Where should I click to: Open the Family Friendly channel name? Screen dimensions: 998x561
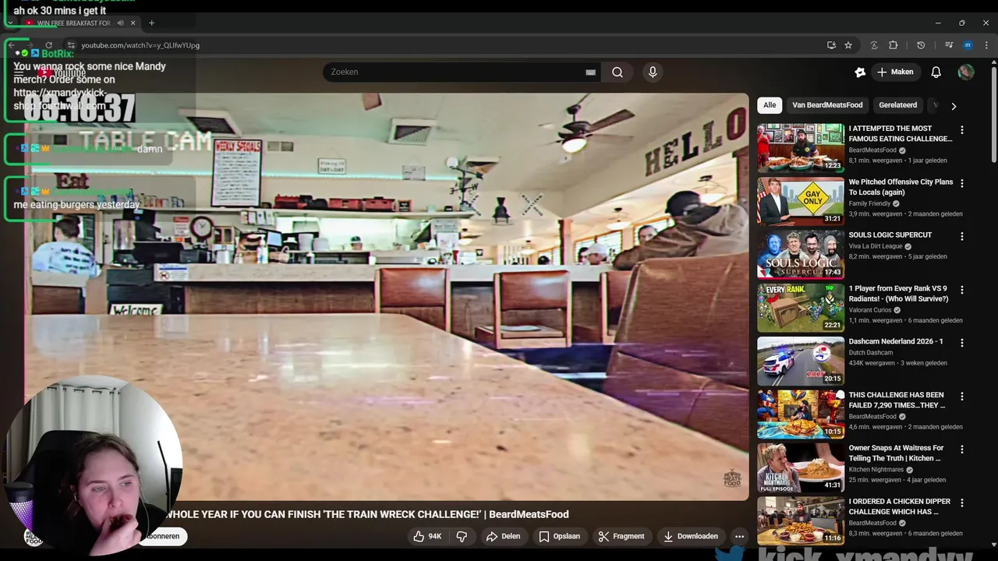pos(870,203)
